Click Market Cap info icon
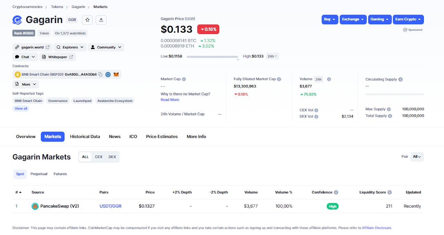This screenshot has height=235, width=444. (184, 79)
